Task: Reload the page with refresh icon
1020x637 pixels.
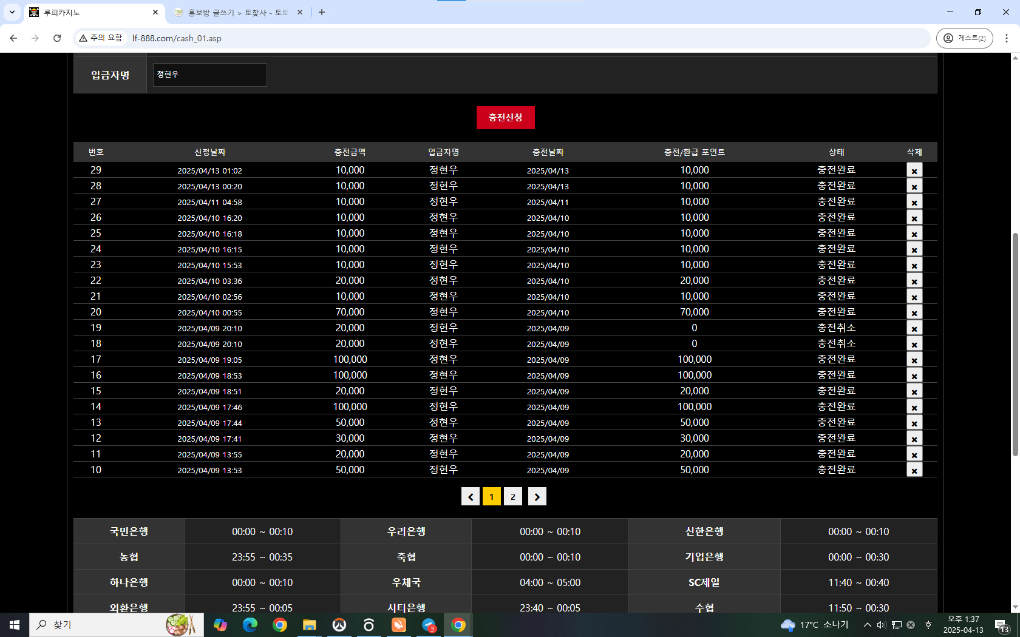Action: [57, 38]
